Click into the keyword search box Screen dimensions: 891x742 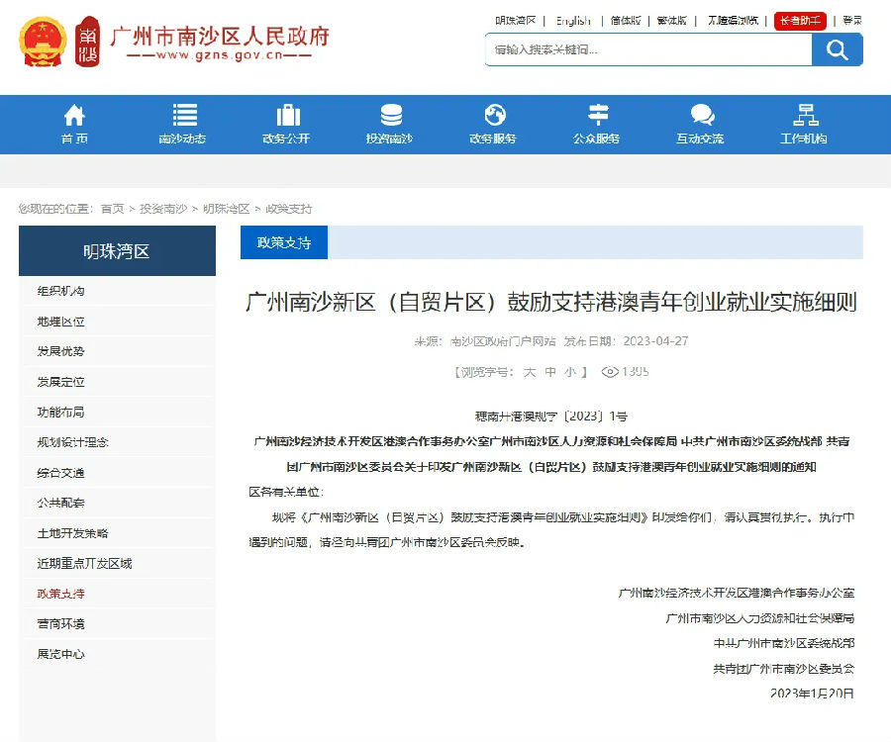tap(648, 49)
